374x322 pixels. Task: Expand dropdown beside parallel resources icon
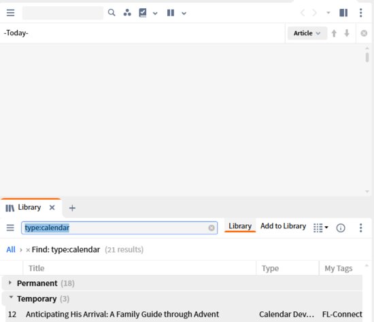point(184,14)
